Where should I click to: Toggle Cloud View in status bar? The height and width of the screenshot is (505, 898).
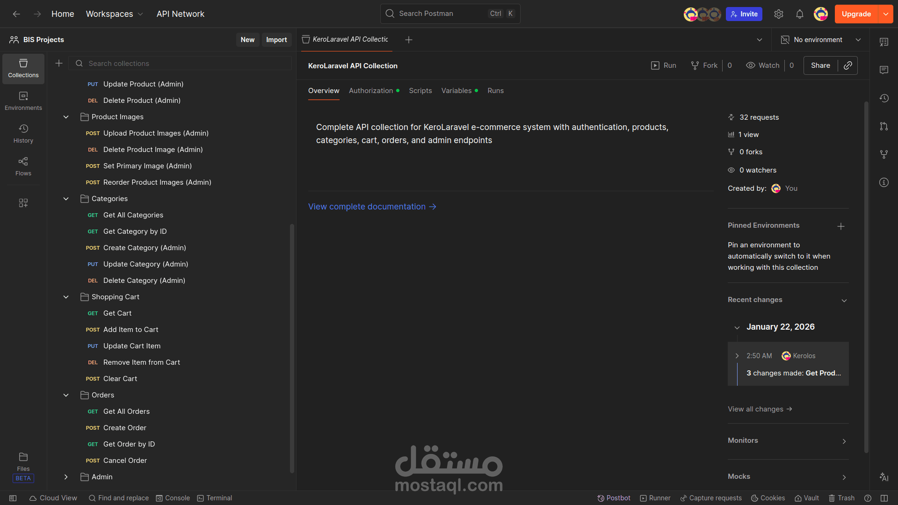[53, 498]
